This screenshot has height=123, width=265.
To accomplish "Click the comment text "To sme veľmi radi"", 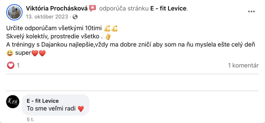I will [51, 109].
